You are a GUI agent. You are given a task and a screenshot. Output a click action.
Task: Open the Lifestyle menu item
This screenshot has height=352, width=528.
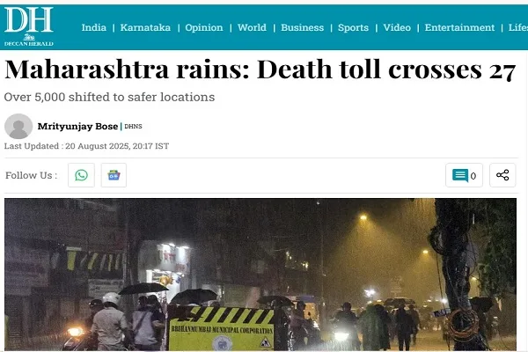point(518,27)
